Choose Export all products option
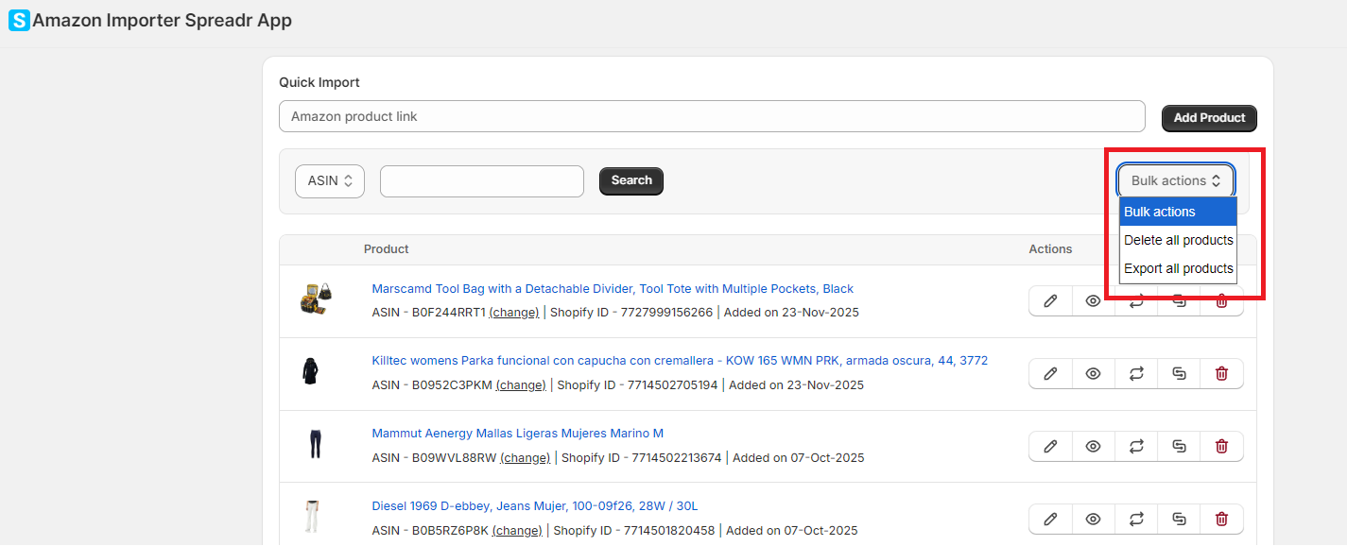 coord(1178,268)
